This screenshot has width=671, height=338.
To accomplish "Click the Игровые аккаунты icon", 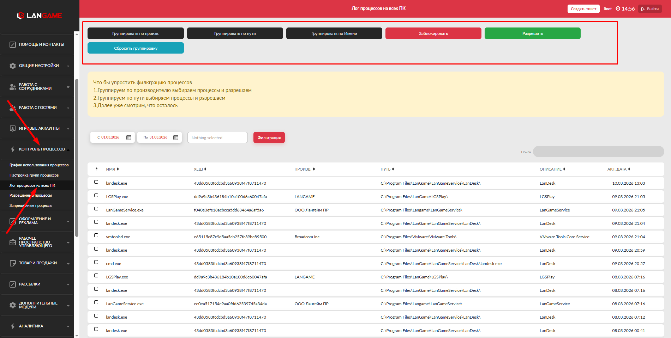I will [13, 128].
